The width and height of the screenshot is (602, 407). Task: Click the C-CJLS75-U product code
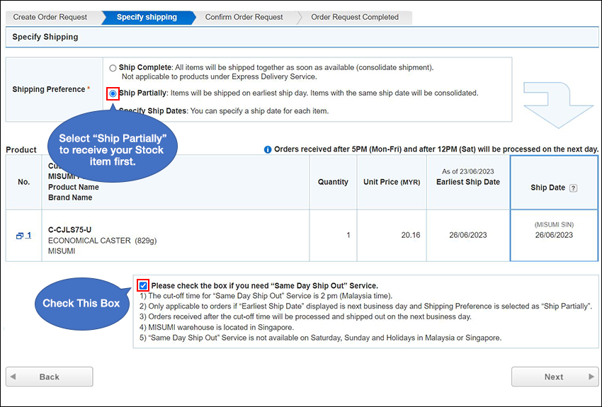point(69,229)
